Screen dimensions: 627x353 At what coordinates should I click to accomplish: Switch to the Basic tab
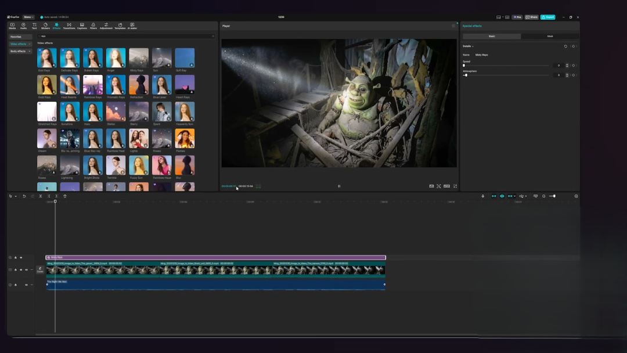point(491,36)
